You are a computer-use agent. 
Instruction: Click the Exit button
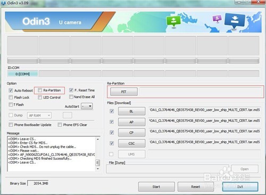(x=240, y=186)
